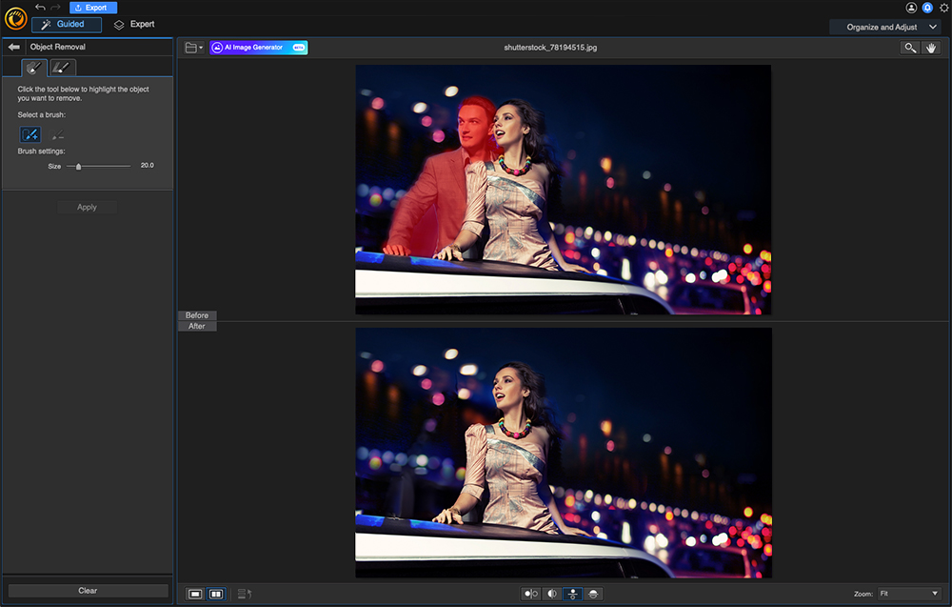Open the second brush removal tab
The height and width of the screenshot is (607, 952).
[x=62, y=68]
